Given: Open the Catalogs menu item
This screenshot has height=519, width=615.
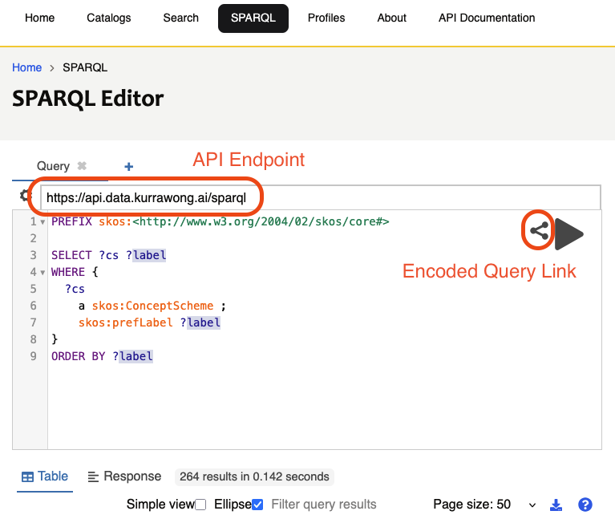Looking at the screenshot, I should pos(107,18).
